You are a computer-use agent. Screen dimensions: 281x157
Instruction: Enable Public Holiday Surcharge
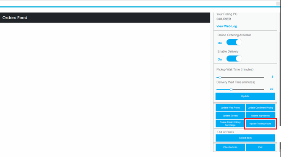pyautogui.click(x=230, y=124)
